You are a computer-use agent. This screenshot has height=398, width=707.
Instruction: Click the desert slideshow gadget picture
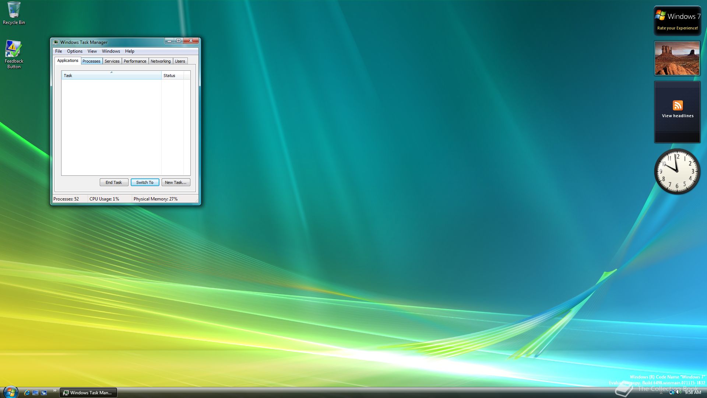(x=677, y=58)
